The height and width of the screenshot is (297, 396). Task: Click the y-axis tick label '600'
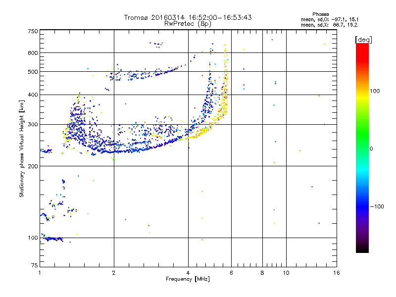click(33, 53)
